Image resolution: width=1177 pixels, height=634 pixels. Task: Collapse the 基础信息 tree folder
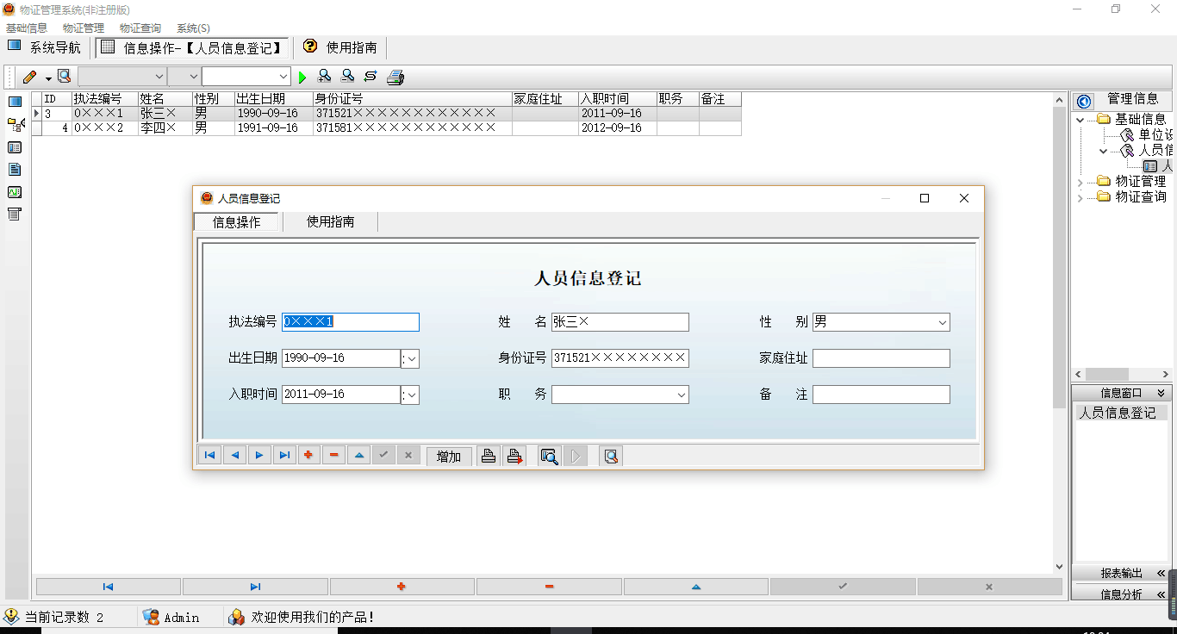coord(1080,120)
